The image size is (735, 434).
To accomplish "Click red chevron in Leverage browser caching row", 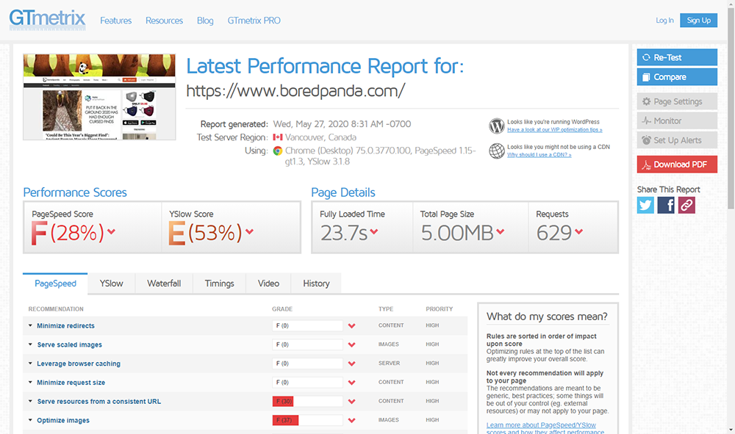I will (351, 364).
